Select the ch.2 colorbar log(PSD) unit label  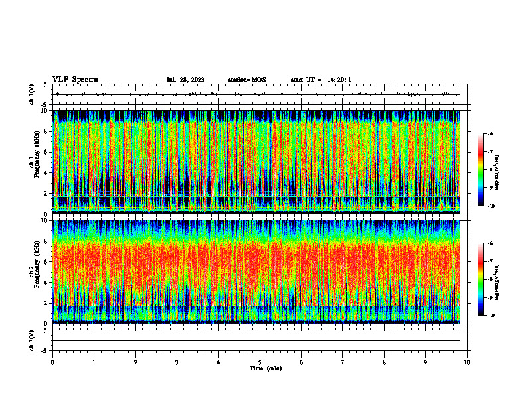tap(497, 282)
